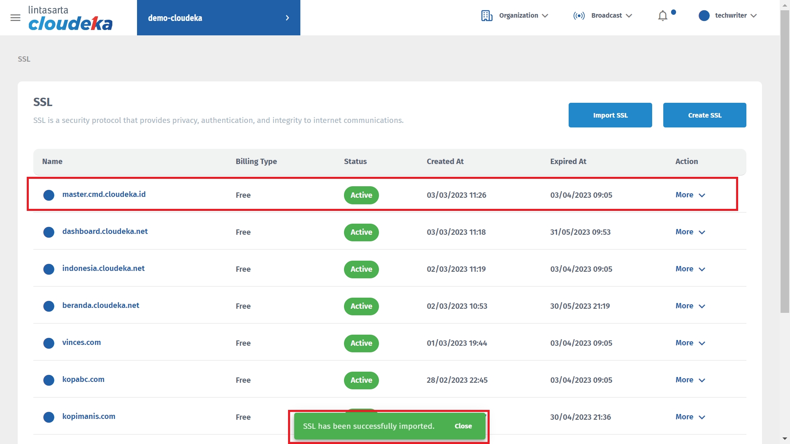
Task: Click the Cloudeka logo
Action: 70,18
